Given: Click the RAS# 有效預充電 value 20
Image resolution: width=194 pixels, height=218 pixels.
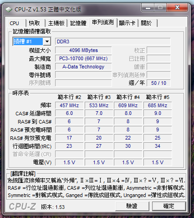Looking at the screenshot, I should (x=99, y=138).
